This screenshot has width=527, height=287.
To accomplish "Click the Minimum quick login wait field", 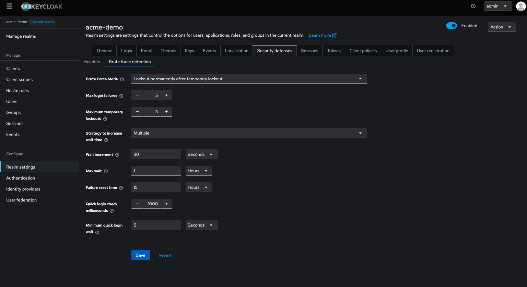I will [156, 225].
